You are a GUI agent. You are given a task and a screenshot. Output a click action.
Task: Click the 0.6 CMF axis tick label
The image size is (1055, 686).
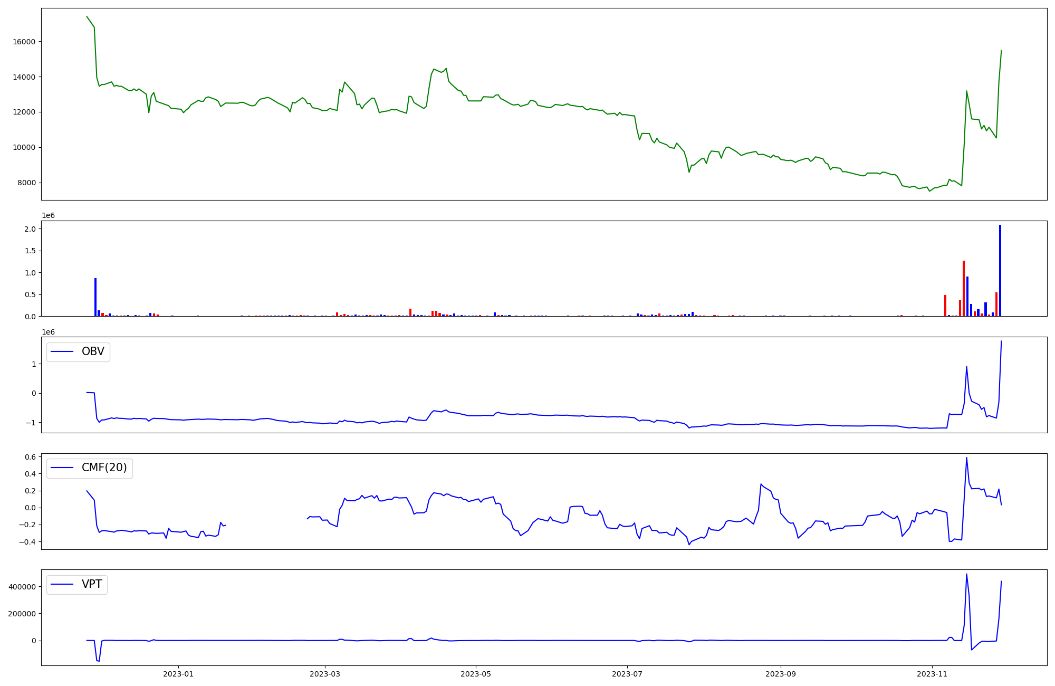(30, 457)
